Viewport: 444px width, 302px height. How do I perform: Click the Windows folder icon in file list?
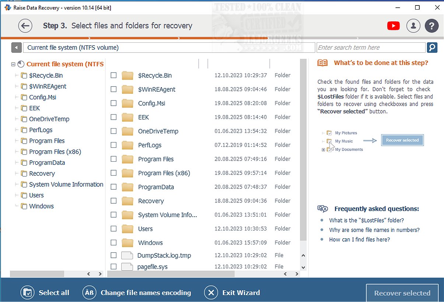127,243
